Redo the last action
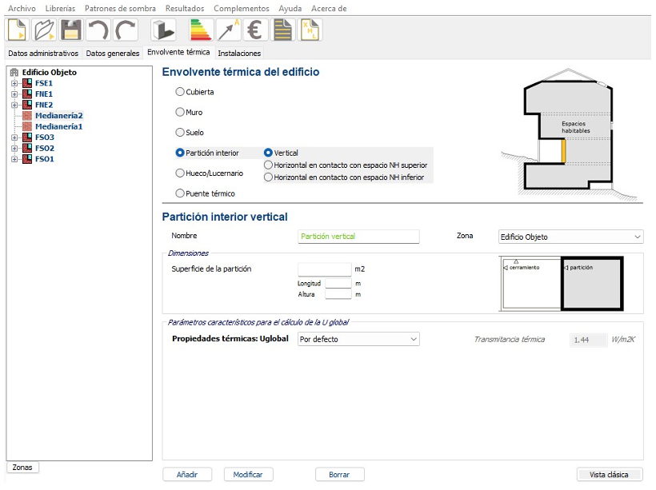The width and height of the screenshot is (656, 490). pos(126,30)
